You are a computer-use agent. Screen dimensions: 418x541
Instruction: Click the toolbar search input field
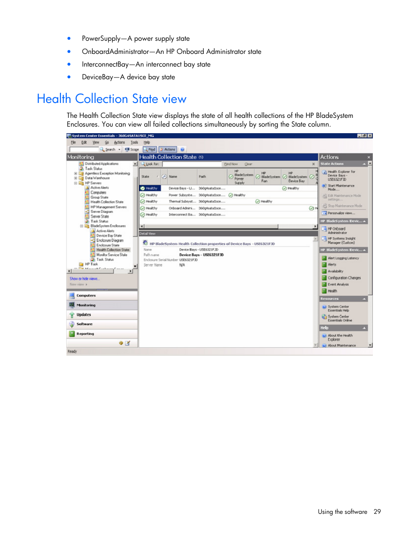coord(84,149)
